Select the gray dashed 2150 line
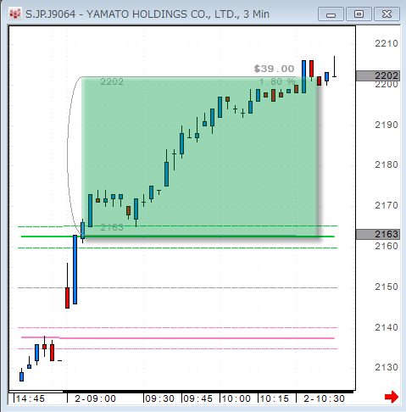The height and width of the screenshot is (412, 406). [177, 287]
